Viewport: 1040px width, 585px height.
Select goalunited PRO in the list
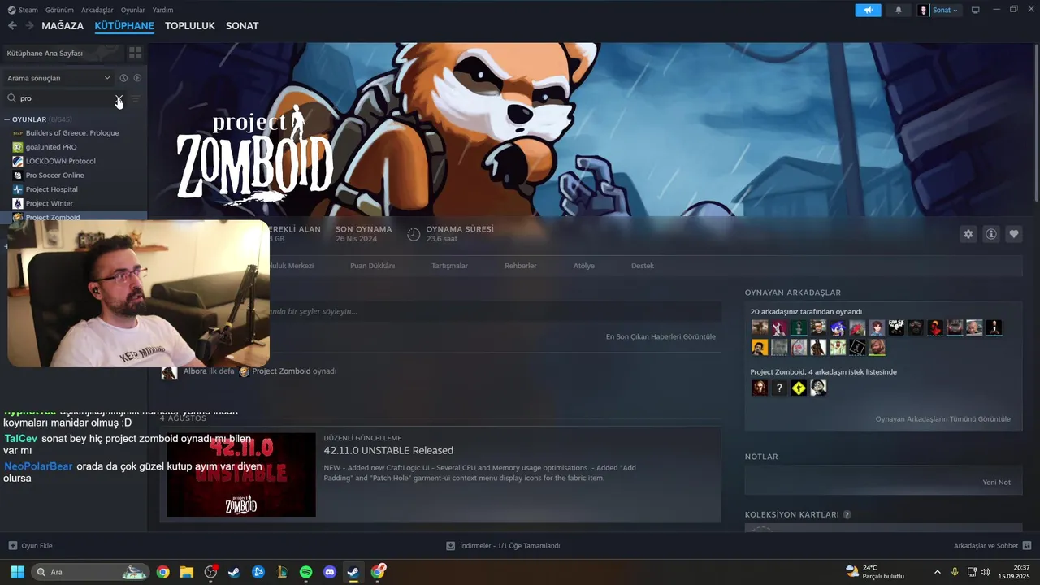coord(51,147)
